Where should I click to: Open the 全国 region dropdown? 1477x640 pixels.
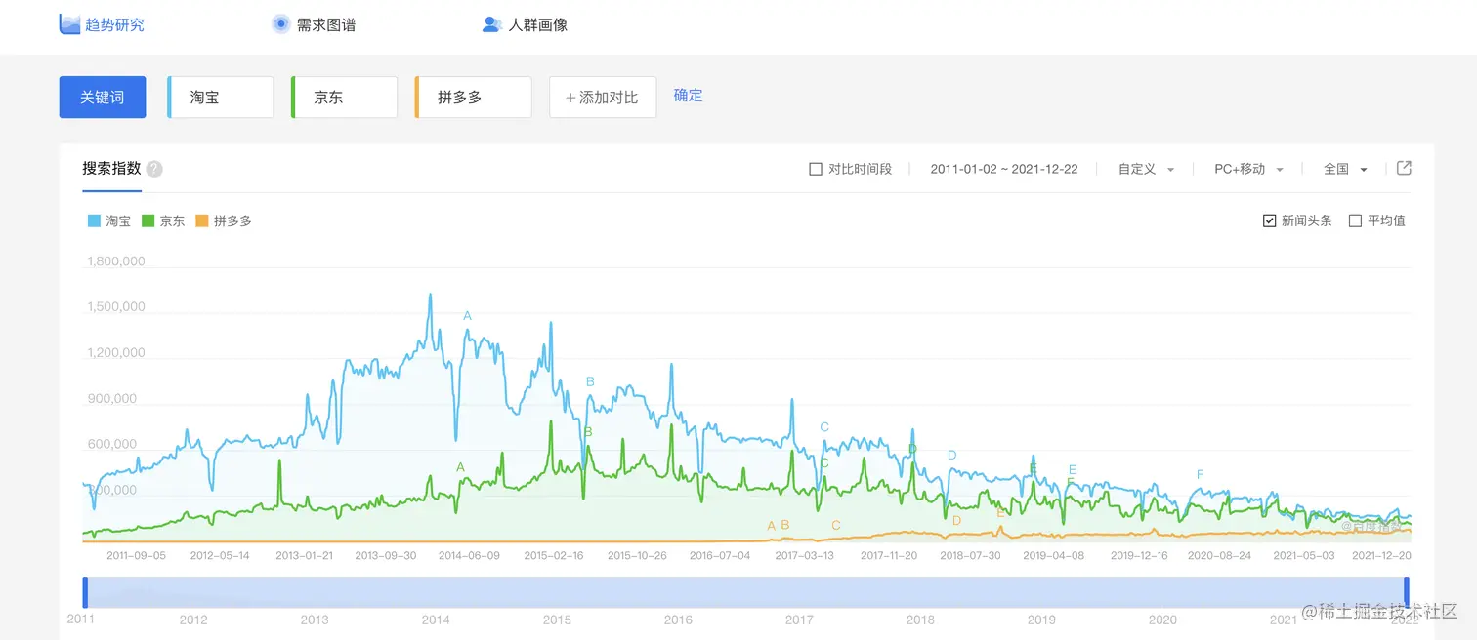pos(1345,169)
